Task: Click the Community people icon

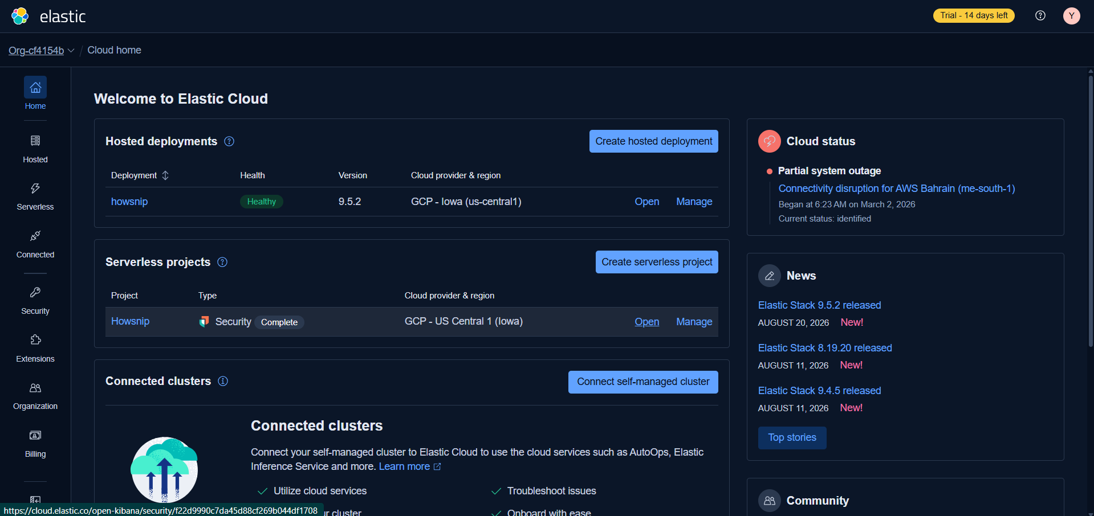Action: point(770,501)
